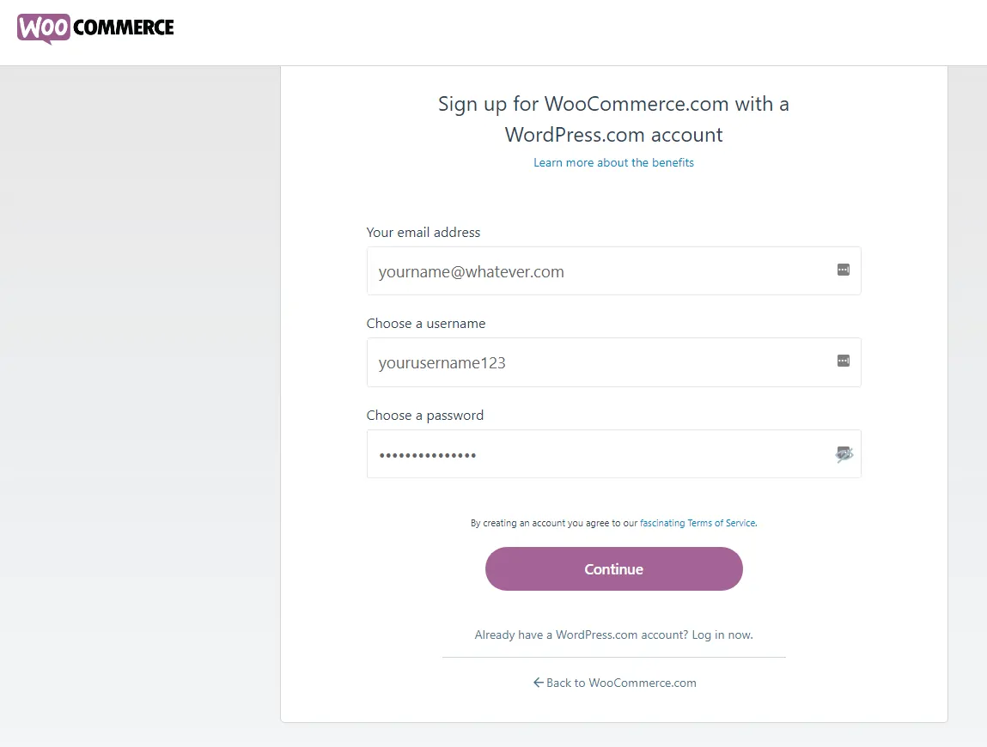Open password manager icon in email field

(x=844, y=270)
